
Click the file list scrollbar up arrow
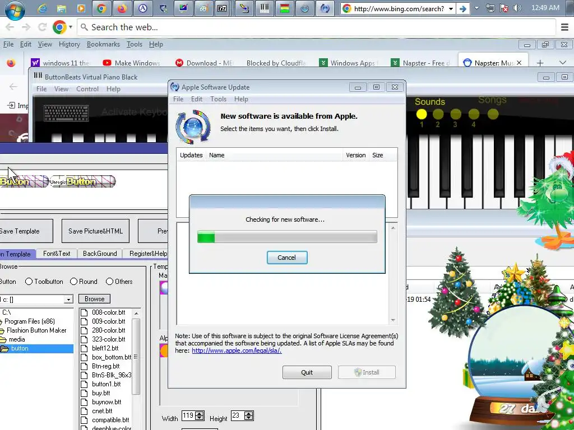(x=136, y=314)
